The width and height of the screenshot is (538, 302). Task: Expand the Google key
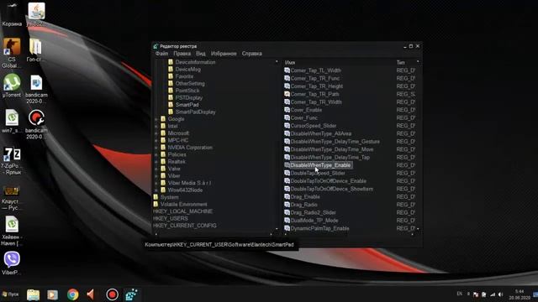coord(156,119)
